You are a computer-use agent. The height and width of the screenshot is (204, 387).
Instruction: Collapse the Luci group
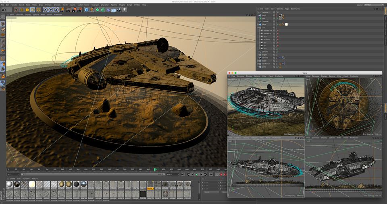tap(258, 27)
